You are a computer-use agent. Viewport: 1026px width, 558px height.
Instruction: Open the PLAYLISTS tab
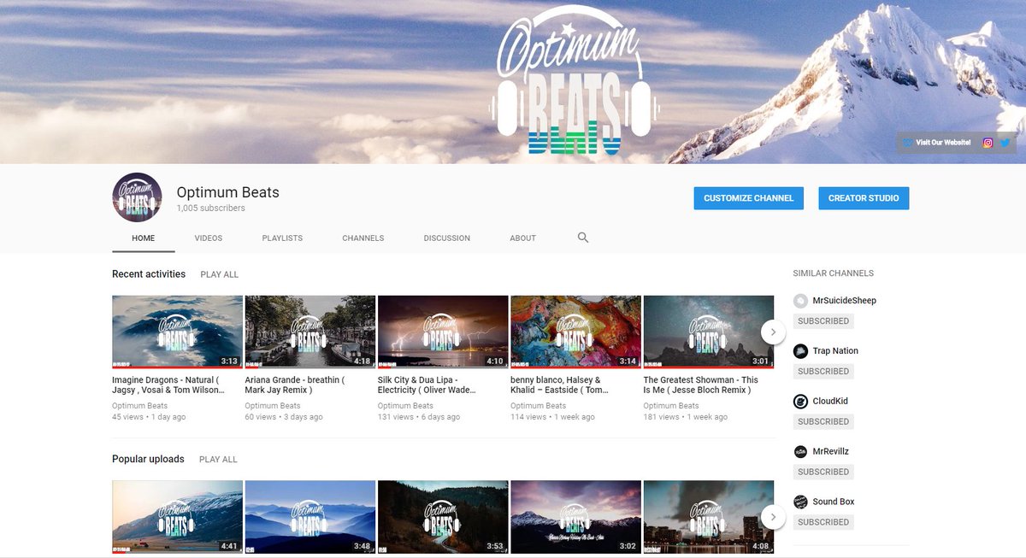pos(282,238)
